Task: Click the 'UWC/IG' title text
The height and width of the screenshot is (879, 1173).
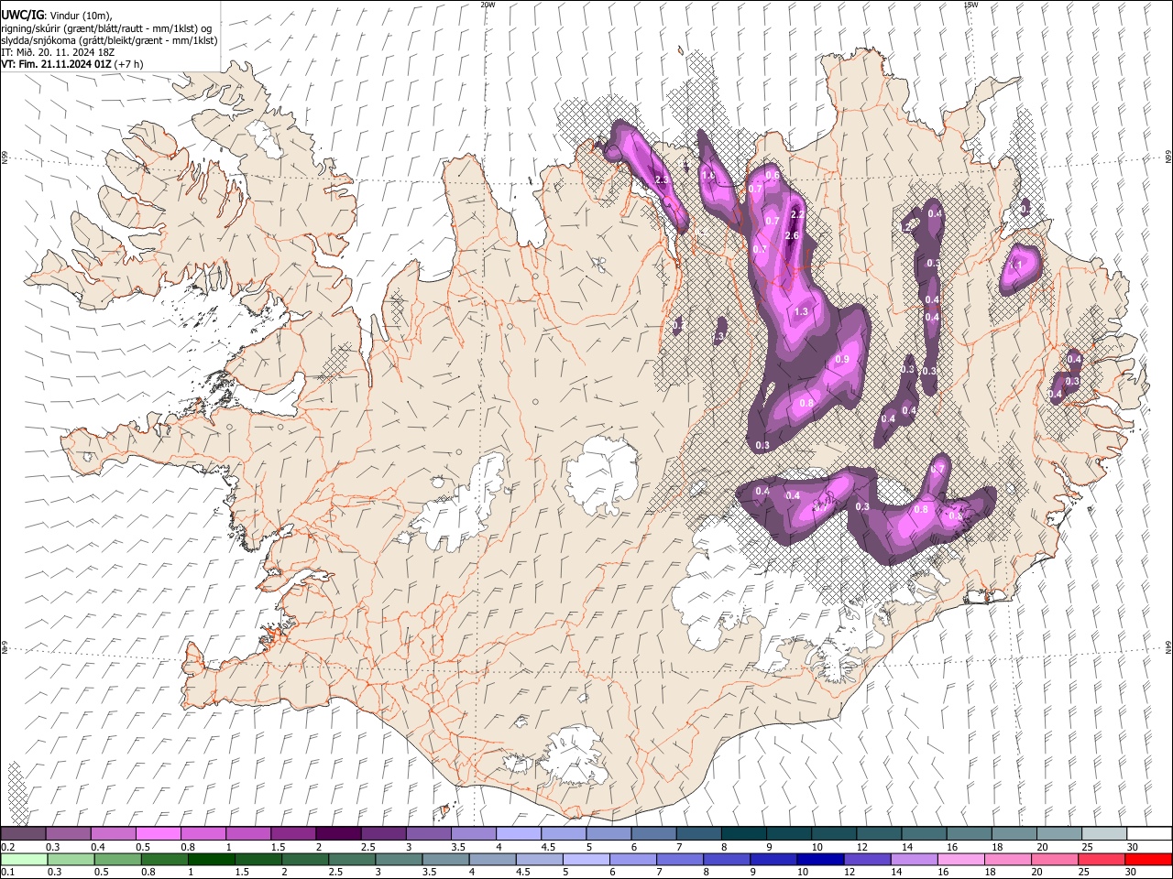Action: [22, 15]
